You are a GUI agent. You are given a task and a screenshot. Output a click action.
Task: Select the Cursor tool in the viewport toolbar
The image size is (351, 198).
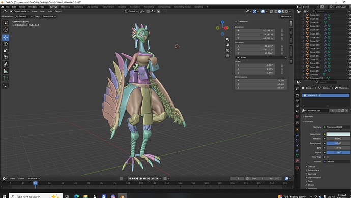click(x=6, y=30)
